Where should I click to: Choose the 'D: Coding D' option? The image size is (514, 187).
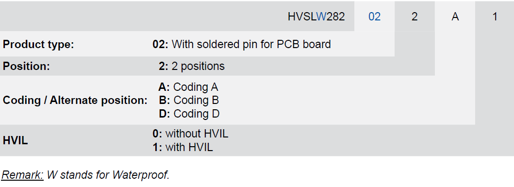click(189, 114)
